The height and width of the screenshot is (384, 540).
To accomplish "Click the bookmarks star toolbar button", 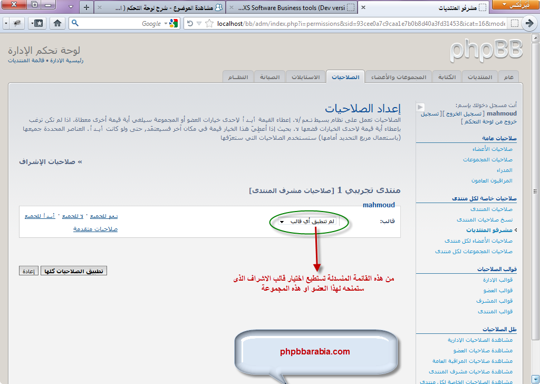I will pos(37,23).
